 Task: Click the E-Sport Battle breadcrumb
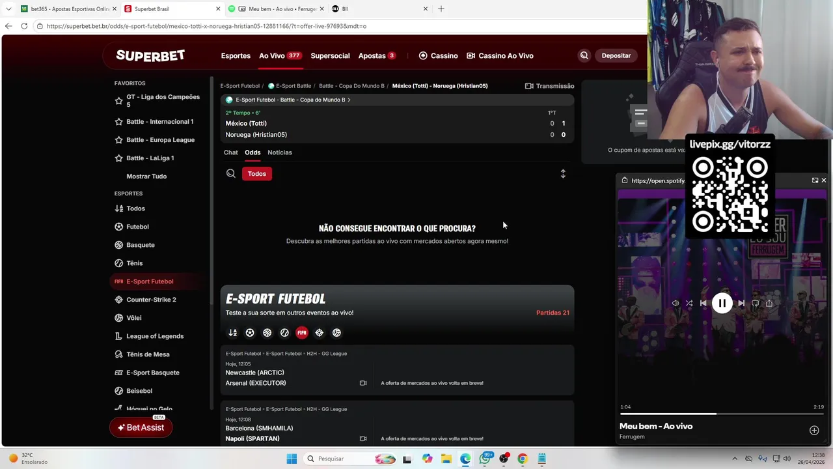[x=290, y=86]
